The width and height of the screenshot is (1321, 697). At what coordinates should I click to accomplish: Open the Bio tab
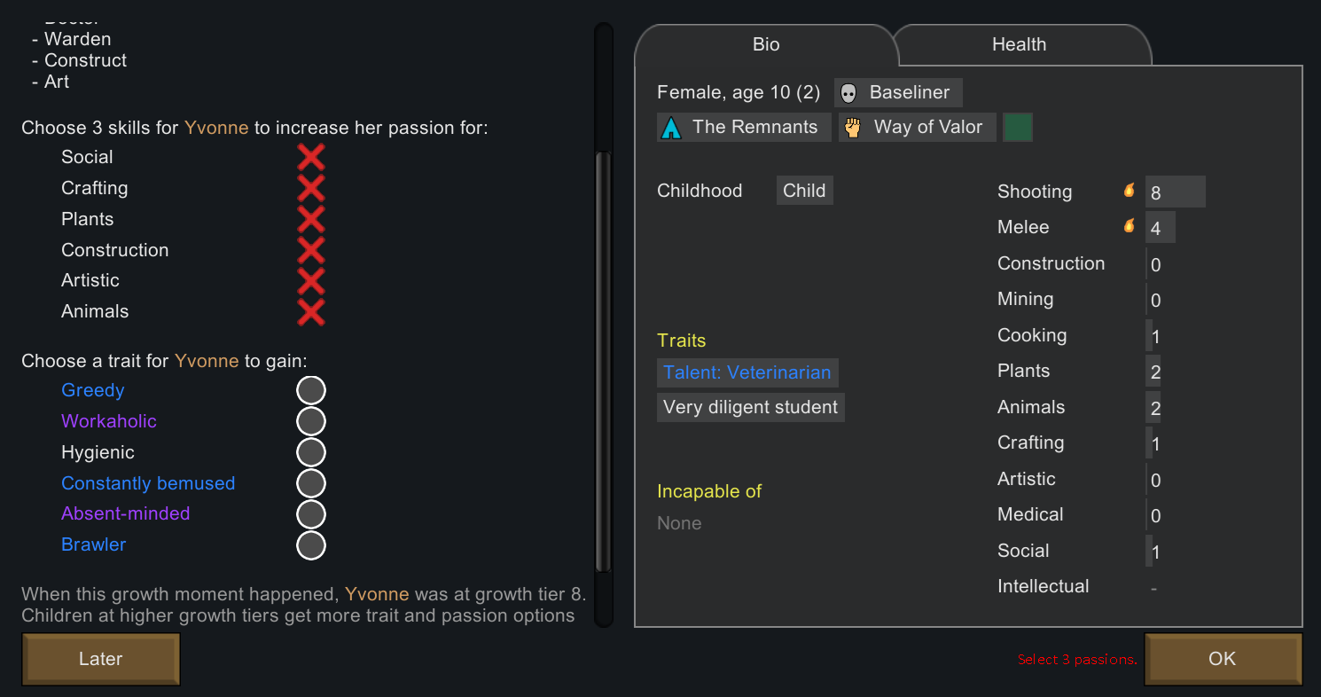click(x=766, y=45)
